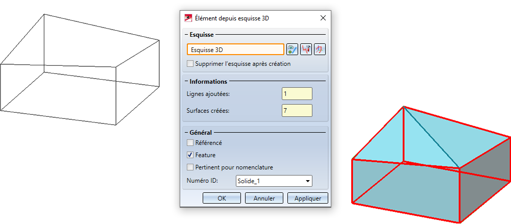Viewport: 511px width, 224px height.
Task: Click the Surfaces créées value field
Action: coord(297,111)
